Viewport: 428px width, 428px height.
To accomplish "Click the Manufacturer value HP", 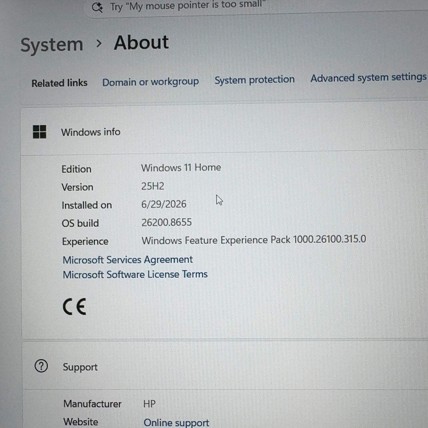I will coord(149,404).
